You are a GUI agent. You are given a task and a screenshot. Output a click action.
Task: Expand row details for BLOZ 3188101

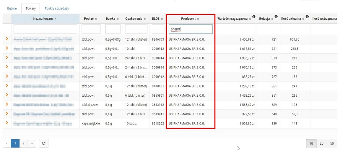point(7,85)
